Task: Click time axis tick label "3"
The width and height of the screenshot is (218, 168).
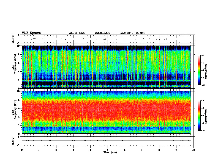Action: pos(73,150)
